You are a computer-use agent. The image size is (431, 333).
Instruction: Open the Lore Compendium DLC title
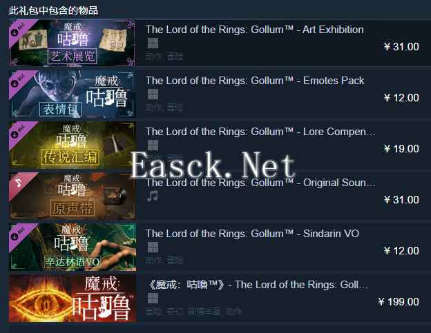pos(260,132)
